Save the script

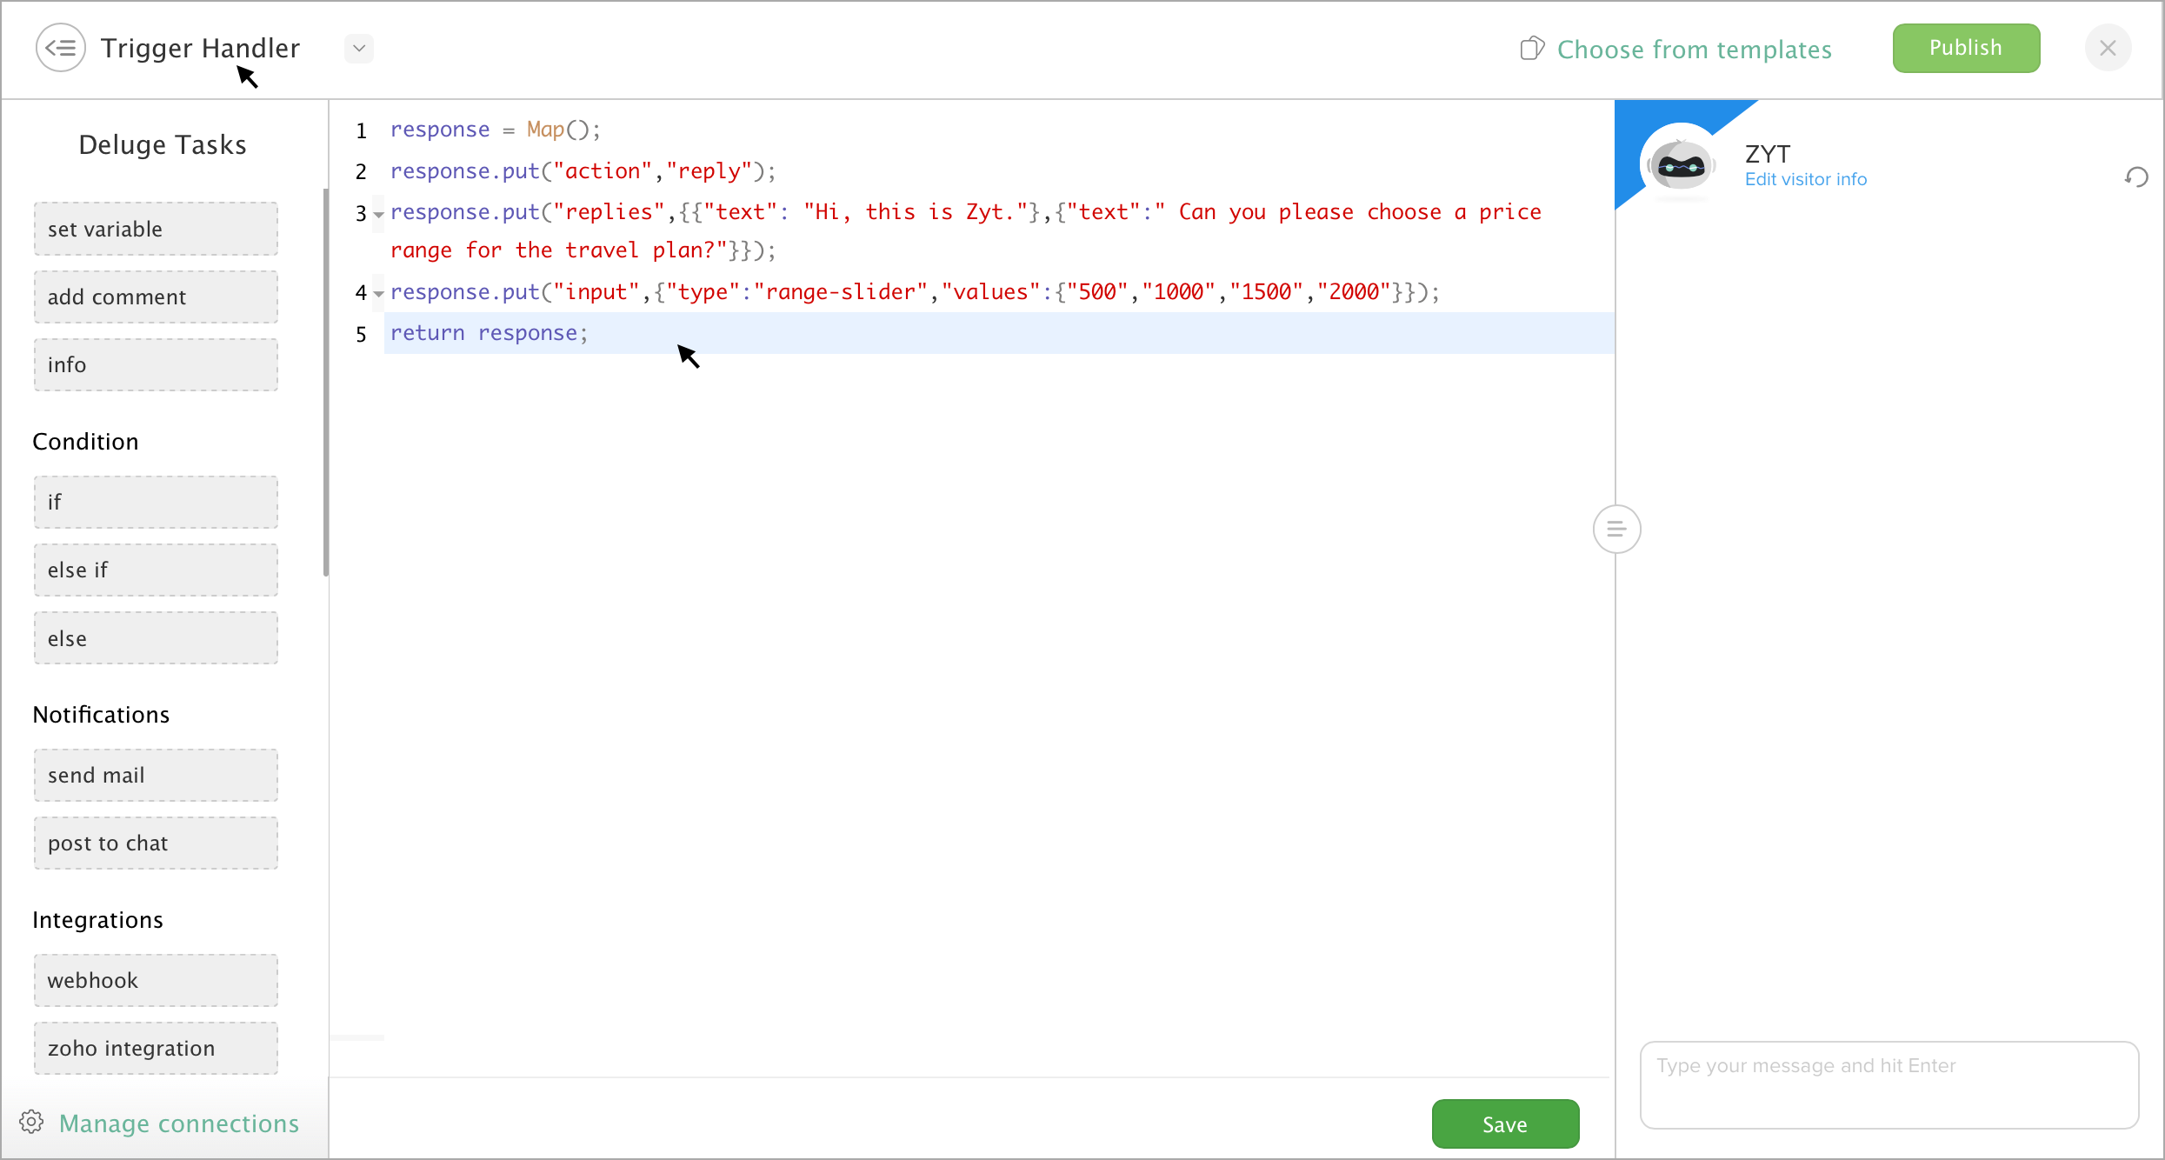(x=1505, y=1123)
